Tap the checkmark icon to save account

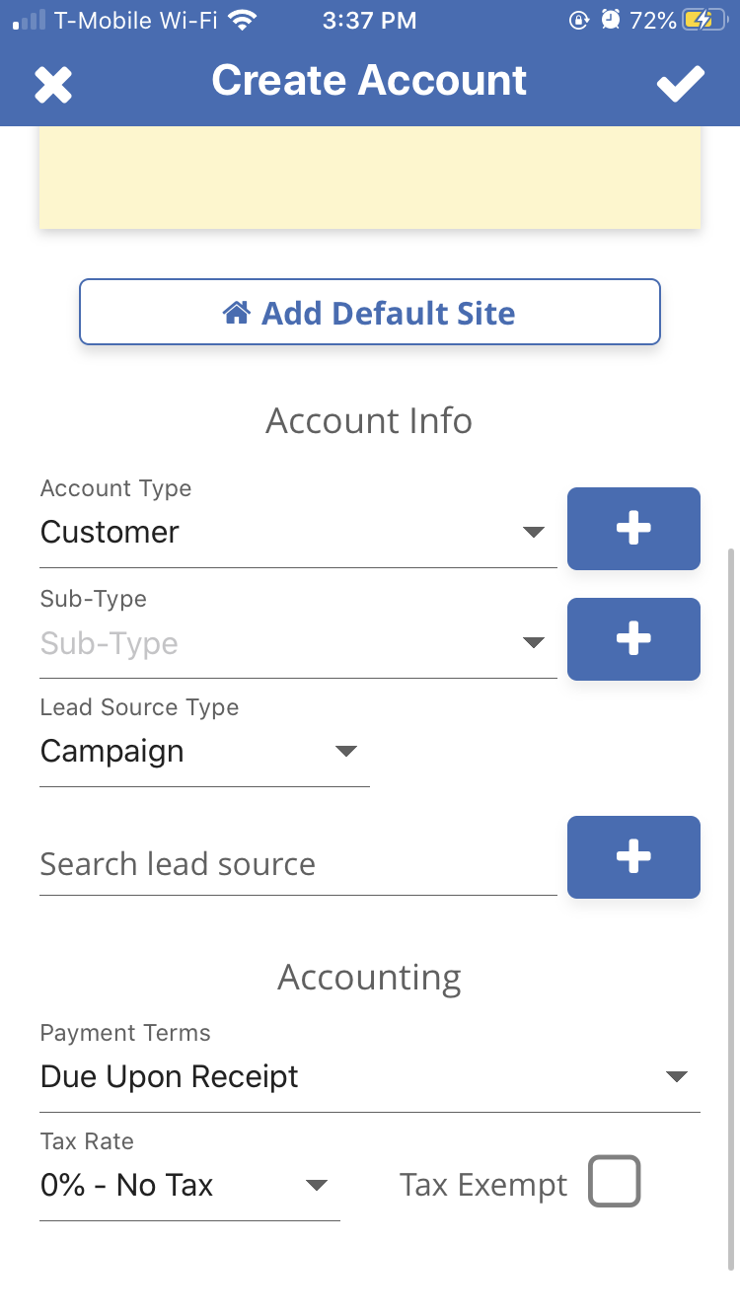681,84
